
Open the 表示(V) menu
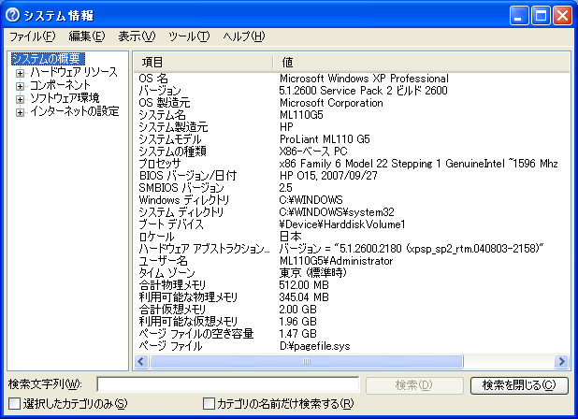click(x=137, y=36)
